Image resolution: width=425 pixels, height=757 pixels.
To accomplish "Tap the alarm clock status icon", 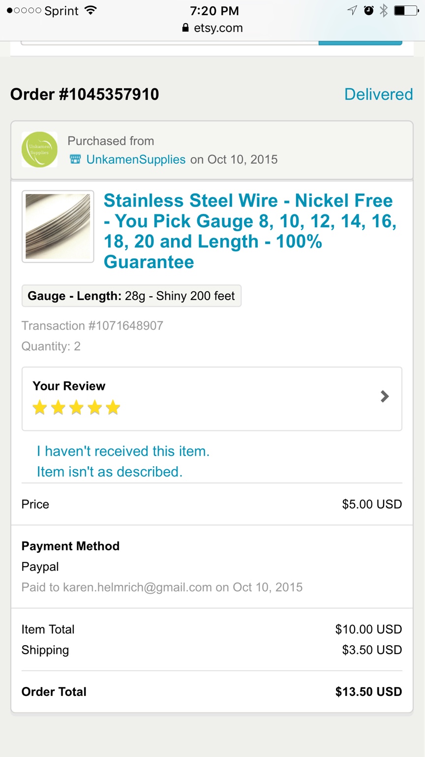I will [x=368, y=10].
